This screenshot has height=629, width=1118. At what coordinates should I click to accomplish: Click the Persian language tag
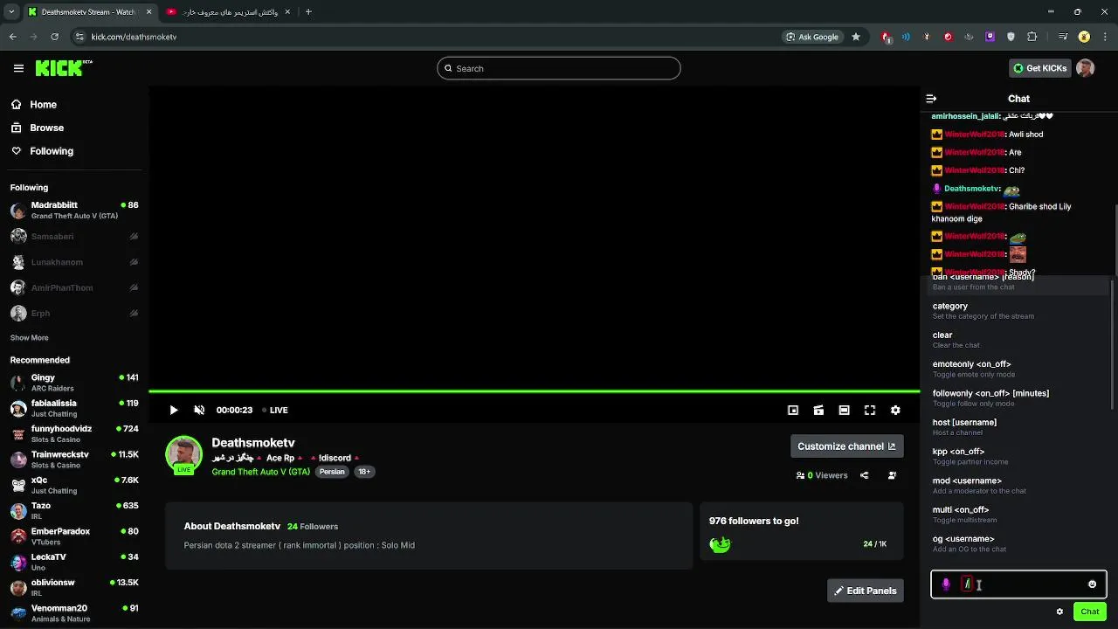point(332,472)
